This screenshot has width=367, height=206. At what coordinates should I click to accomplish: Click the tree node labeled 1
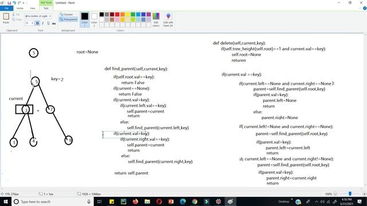(14, 142)
